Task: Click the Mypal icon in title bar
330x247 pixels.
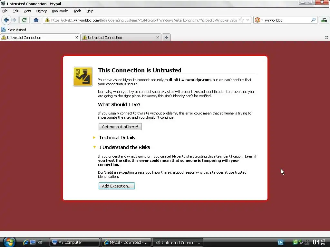Action: coord(3,4)
